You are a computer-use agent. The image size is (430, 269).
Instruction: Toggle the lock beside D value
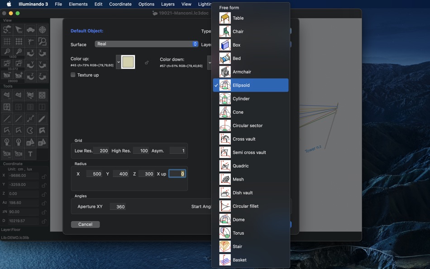click(43, 221)
